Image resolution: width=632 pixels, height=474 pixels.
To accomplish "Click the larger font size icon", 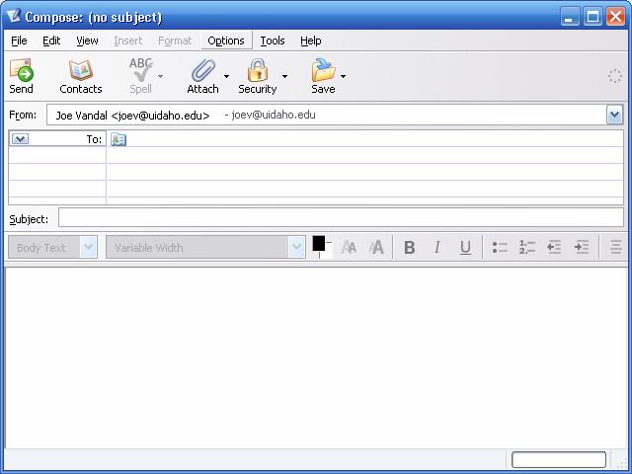I will click(376, 247).
